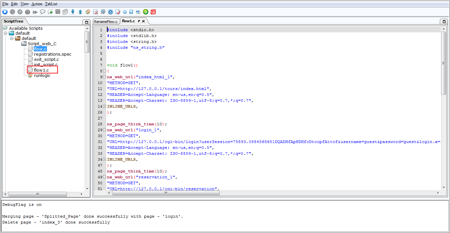The width and height of the screenshot is (450, 233).
Task: Click the speech bubble comment icon
Action: point(43,12)
